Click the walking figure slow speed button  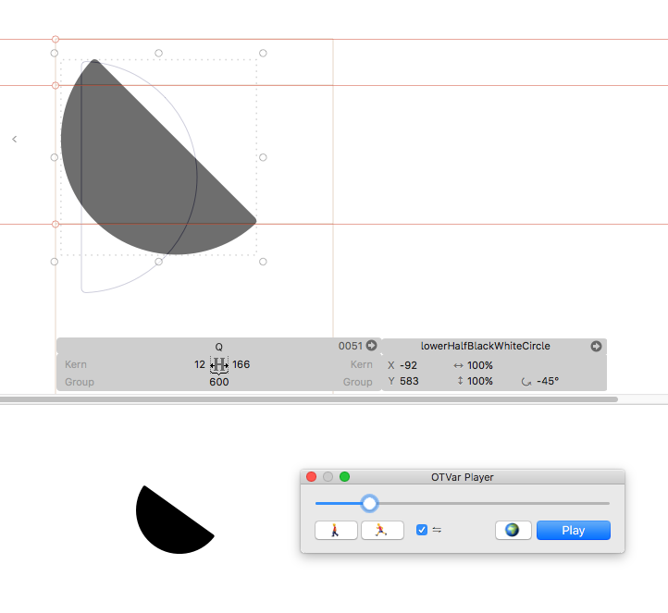tap(335, 530)
